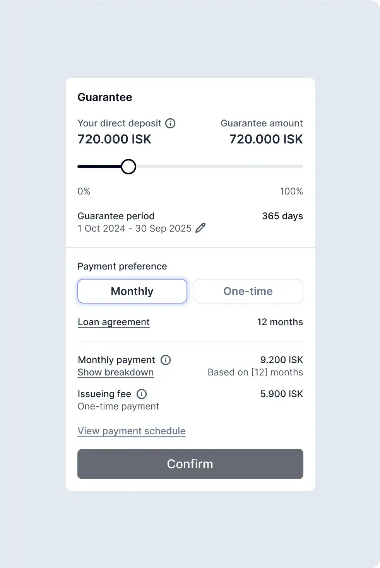
Task: Select Monthly payment preference
Action: [132, 291]
